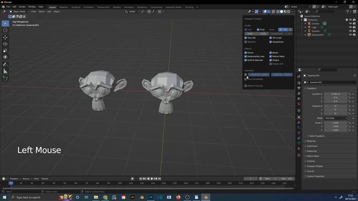Expand Viewport Display panel
The width and height of the screenshot is (358, 201).
tap(314, 166)
